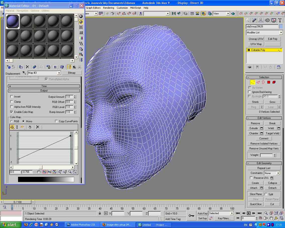Click Delete Point X in color map toolbar
This screenshot has width=285, height=228.
pyautogui.click(x=38, y=127)
